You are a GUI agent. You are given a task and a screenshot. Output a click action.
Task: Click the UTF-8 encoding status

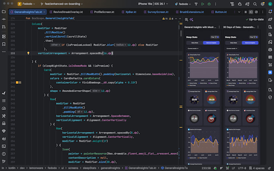point(242,168)
